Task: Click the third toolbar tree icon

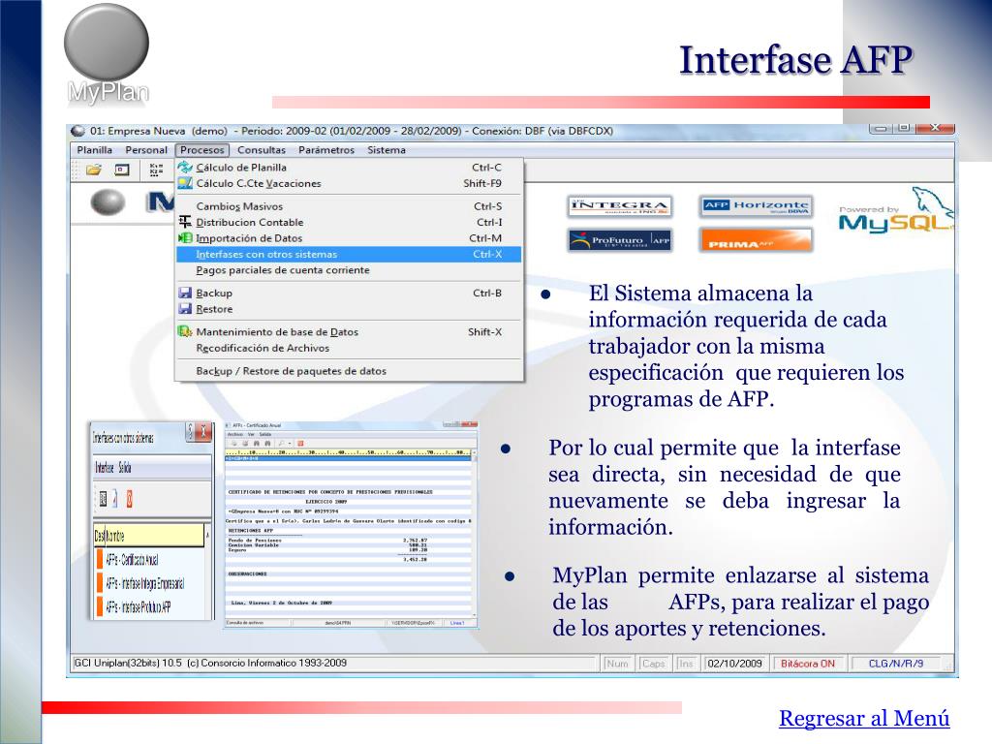Action: point(156,170)
